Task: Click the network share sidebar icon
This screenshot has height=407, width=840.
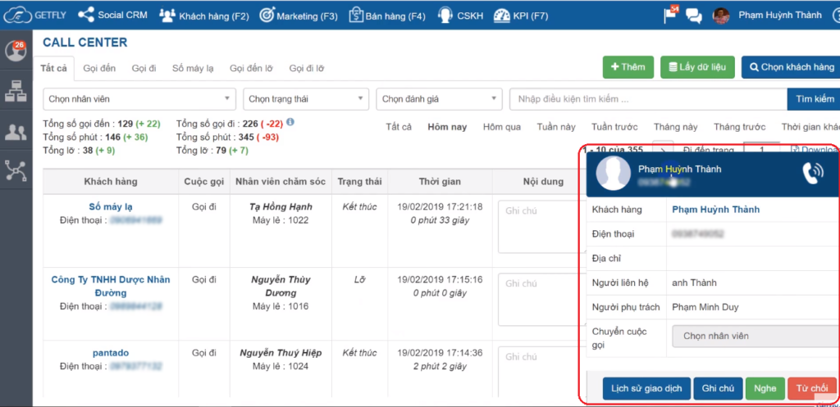Action: pos(16,170)
